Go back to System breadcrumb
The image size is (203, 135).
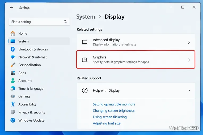pos(86,17)
